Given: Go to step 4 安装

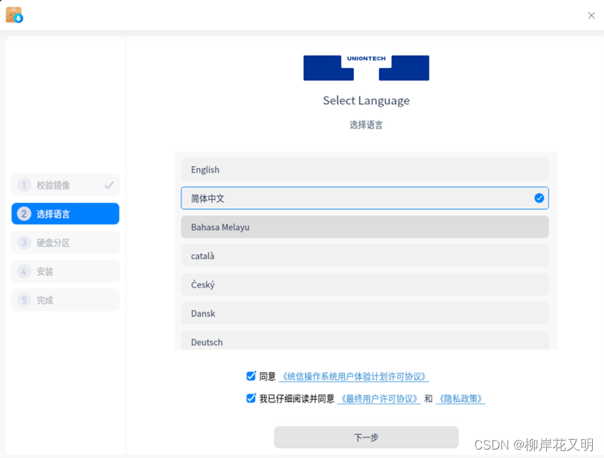Looking at the screenshot, I should [x=66, y=271].
